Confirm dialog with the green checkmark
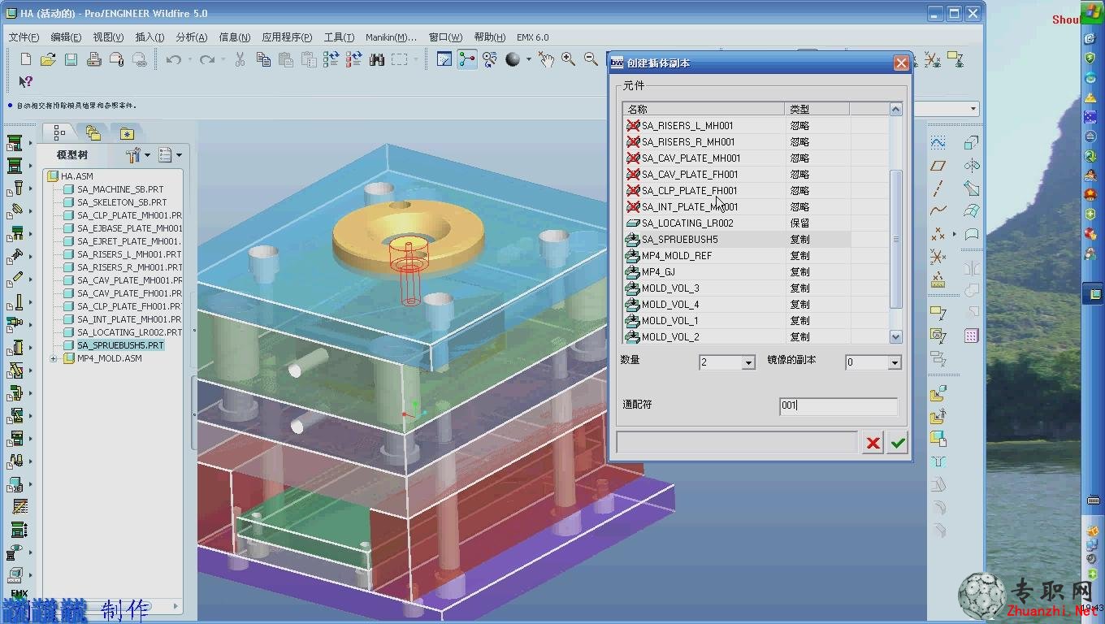 click(898, 443)
